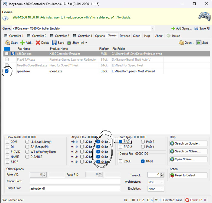Image resolution: width=212 pixels, height=203 pixels.
Task: Click the red Delete X icon
Action: 38,43
